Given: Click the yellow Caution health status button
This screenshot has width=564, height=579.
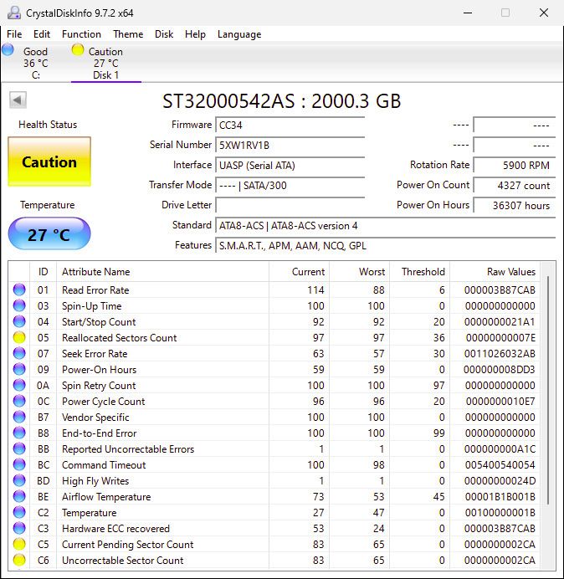Looking at the screenshot, I should [x=49, y=161].
